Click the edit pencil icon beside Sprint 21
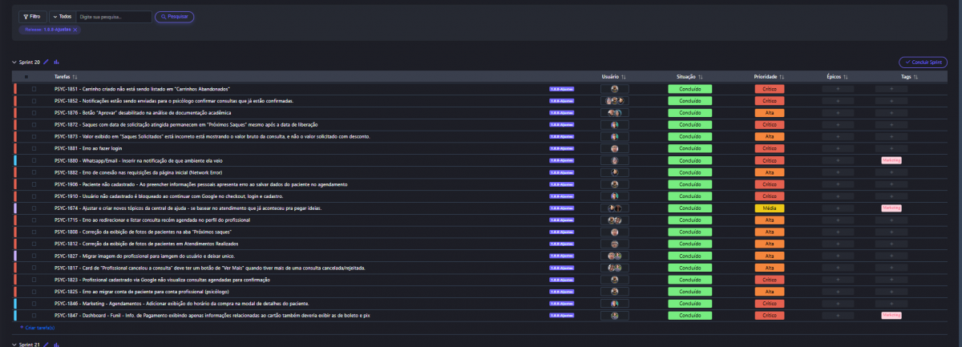Image resolution: width=962 pixels, height=347 pixels. click(x=46, y=344)
